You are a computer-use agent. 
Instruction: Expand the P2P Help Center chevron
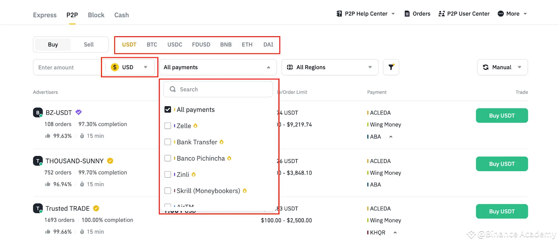[393, 14]
